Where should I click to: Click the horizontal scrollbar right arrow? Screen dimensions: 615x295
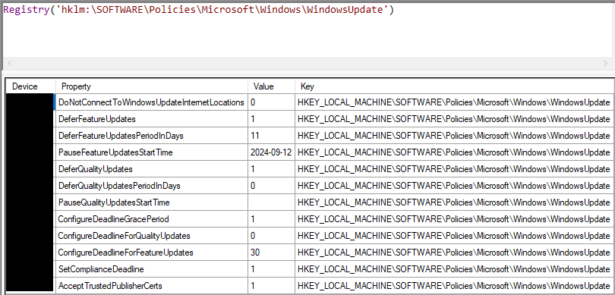click(606, 63)
